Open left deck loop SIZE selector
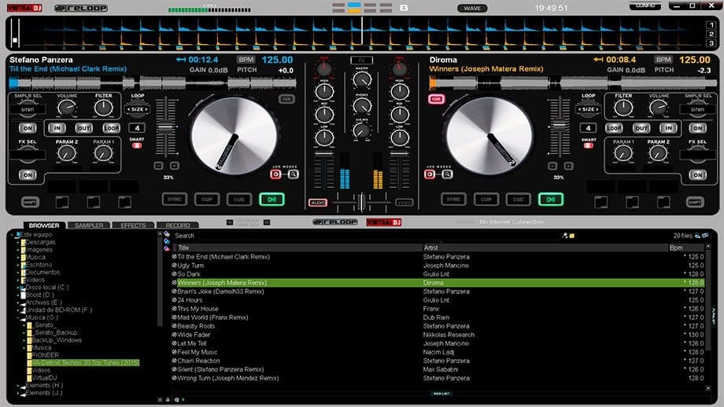Image resolution: width=724 pixels, height=407 pixels. 138,110
